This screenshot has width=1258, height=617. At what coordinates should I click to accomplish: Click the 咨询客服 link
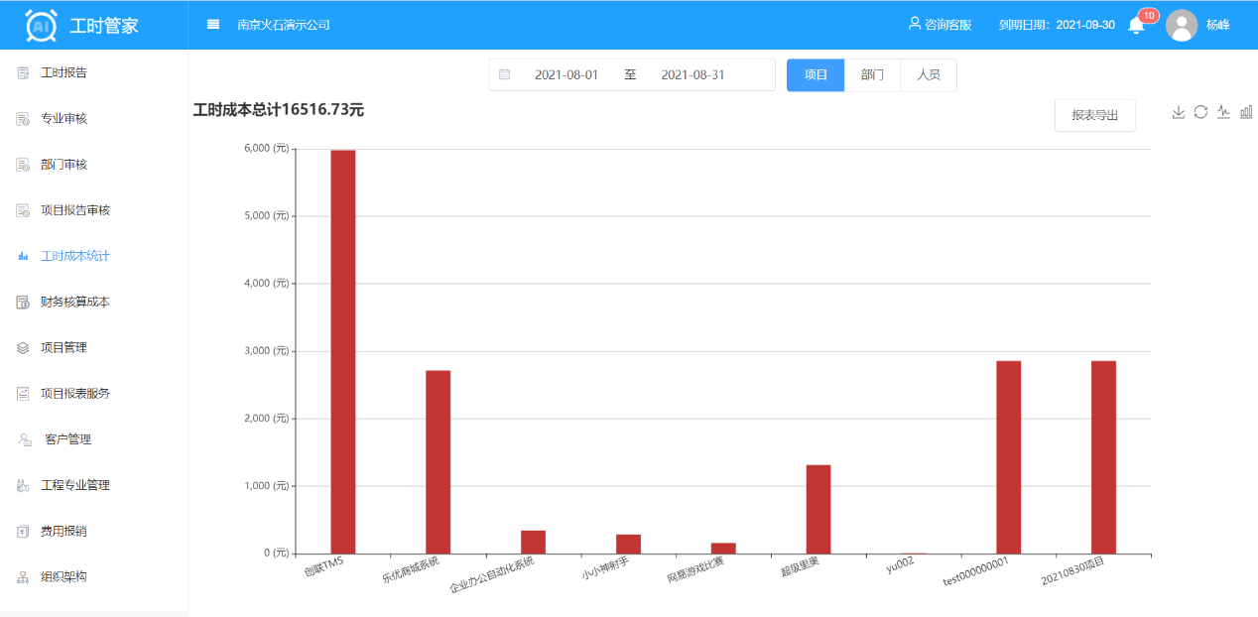point(940,25)
